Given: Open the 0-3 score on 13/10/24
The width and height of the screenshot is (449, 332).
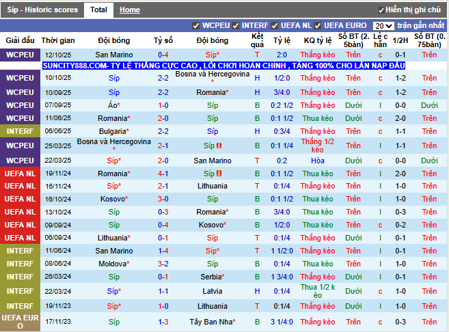Looking at the screenshot, I should point(163,212).
